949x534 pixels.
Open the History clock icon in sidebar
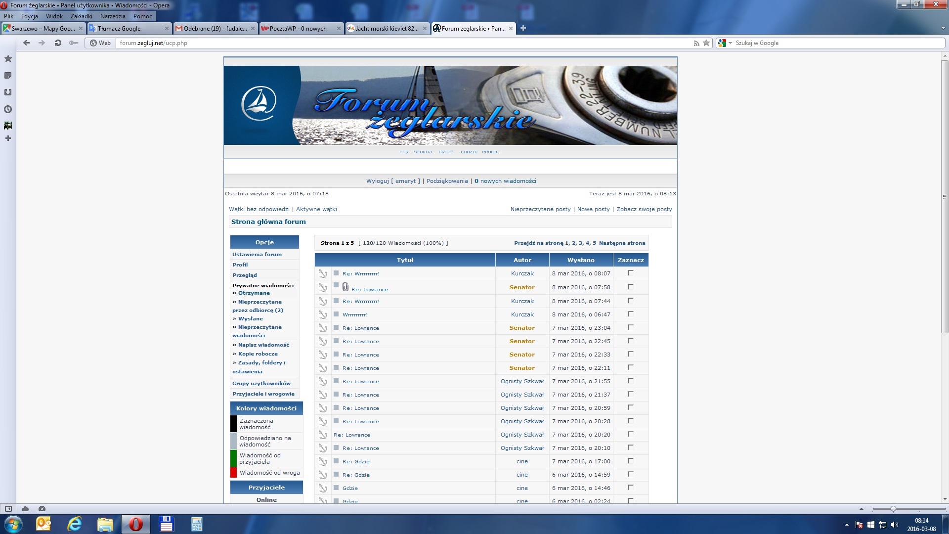click(8, 109)
